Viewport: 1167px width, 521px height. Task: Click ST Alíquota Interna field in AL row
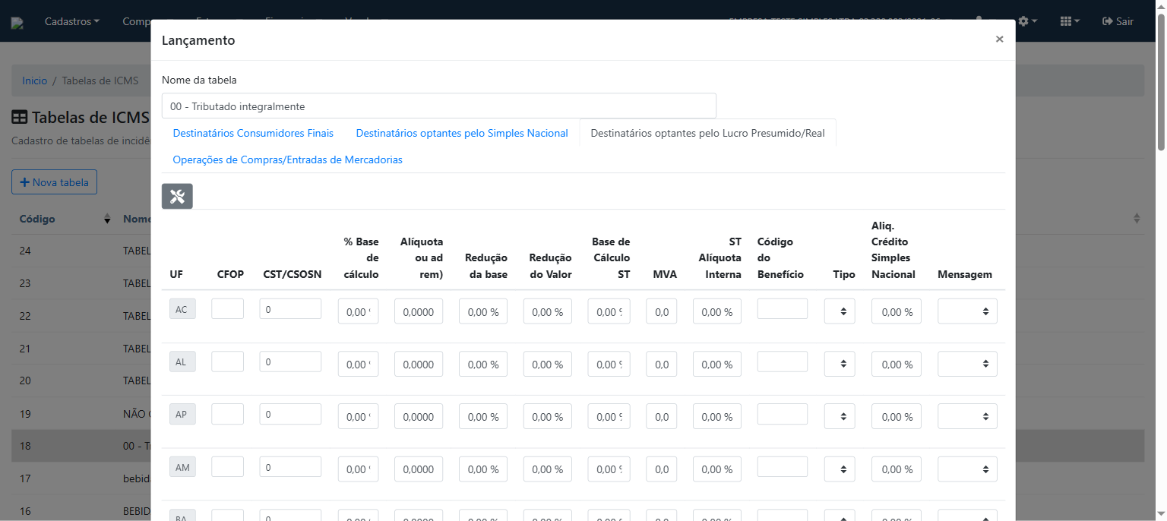click(717, 364)
